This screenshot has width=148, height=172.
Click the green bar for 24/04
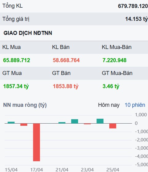pos(100,121)
